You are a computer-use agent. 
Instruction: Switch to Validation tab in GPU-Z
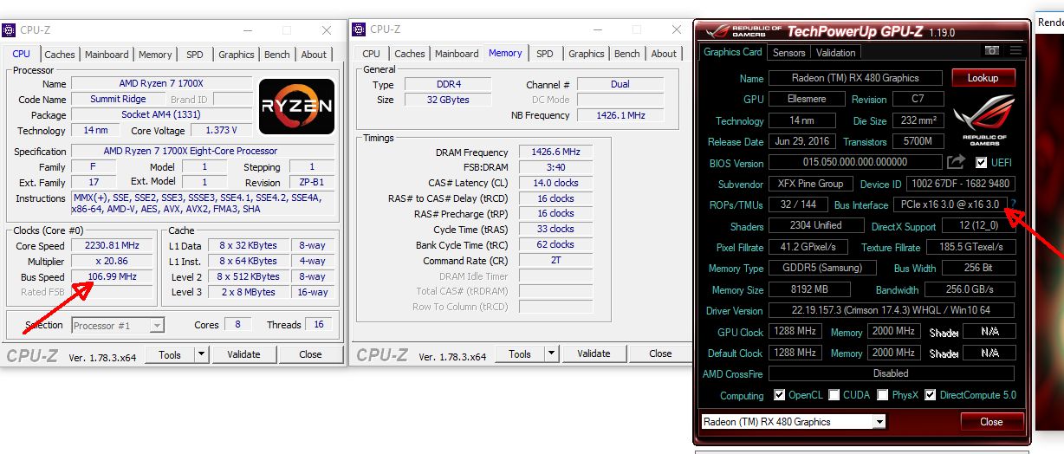tap(836, 52)
